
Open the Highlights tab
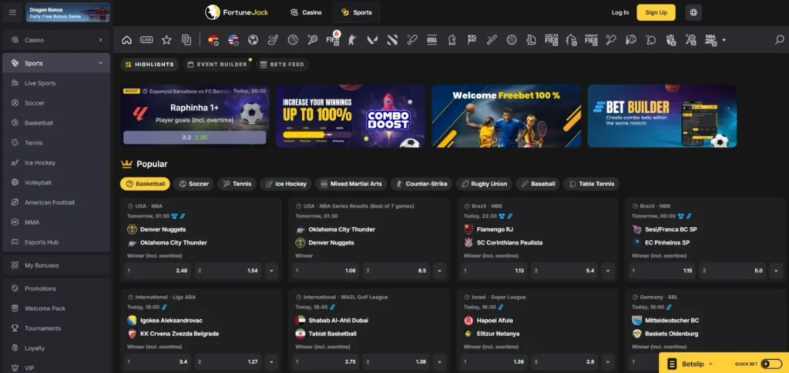pos(150,65)
